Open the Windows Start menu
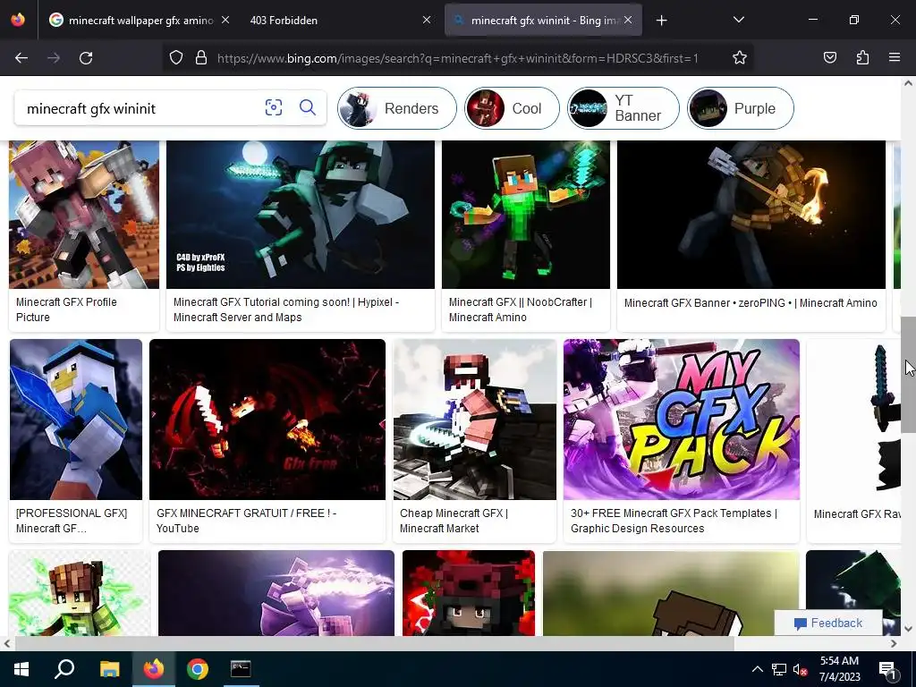This screenshot has width=916, height=687. click(x=21, y=669)
